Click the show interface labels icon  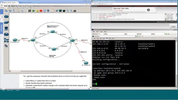(x=22, y=11)
